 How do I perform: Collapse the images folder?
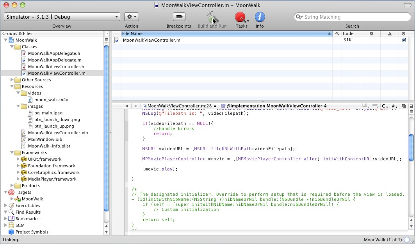[x=18, y=106]
